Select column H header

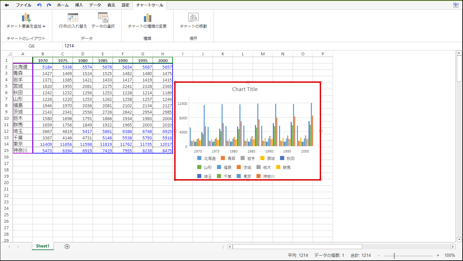[163, 54]
